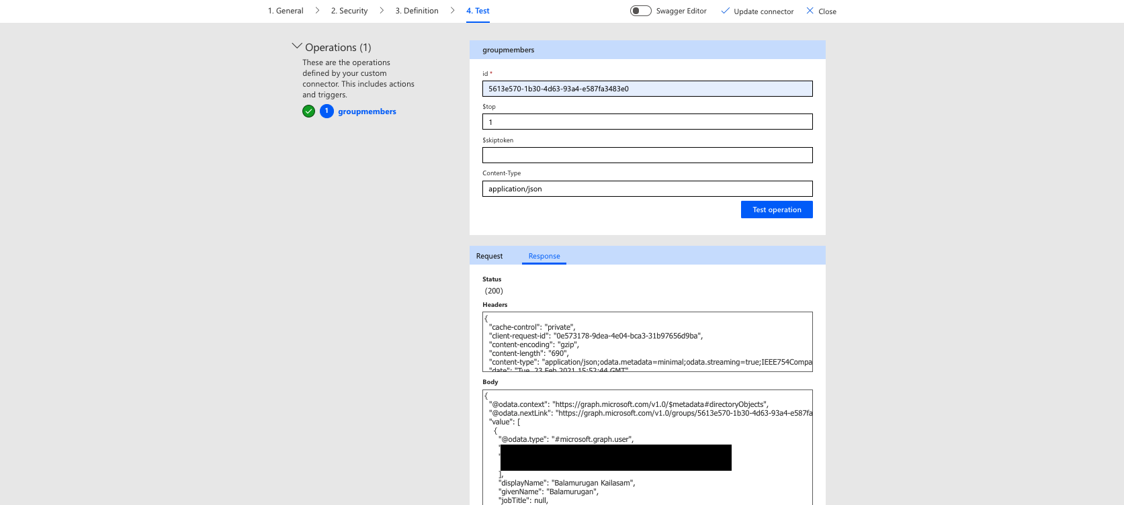Viewport: 1124px width, 505px height.
Task: Click the (200) status value
Action: [494, 291]
